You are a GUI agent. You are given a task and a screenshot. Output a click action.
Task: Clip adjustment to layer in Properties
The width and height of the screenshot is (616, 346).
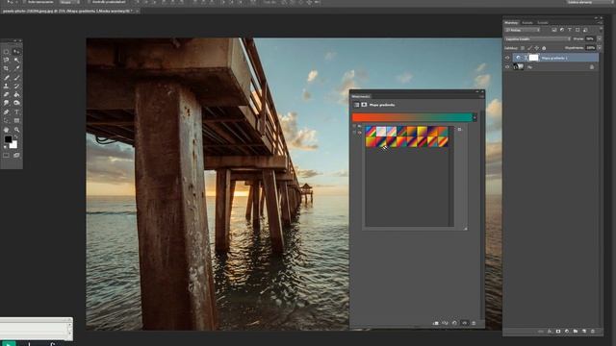point(436,323)
